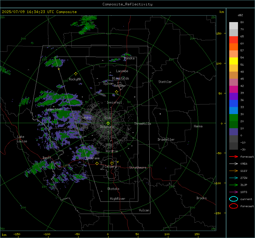Click the RockyMH label

pyautogui.click(x=75, y=79)
